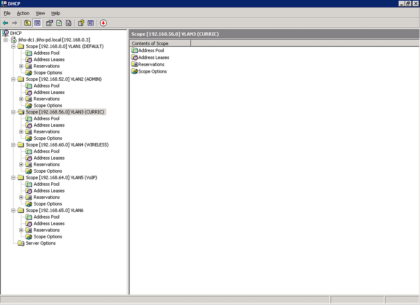Open the Help menu
The image size is (420, 305).
(56, 13)
